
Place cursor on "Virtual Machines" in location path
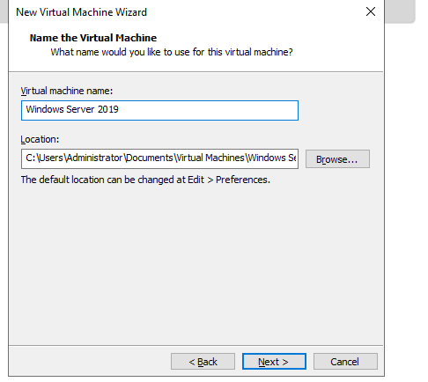tap(210, 158)
